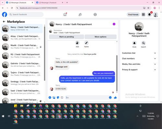Open the Gabriela conversation
The height and width of the screenshot is (129, 162).
coord(22,65)
